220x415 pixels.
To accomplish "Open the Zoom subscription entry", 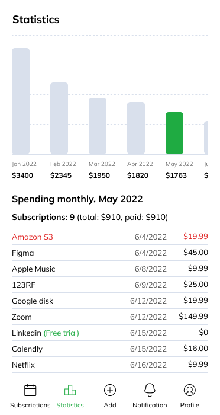I will (110, 317).
